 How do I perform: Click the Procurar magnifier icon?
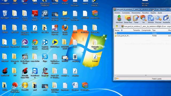click(158, 19)
